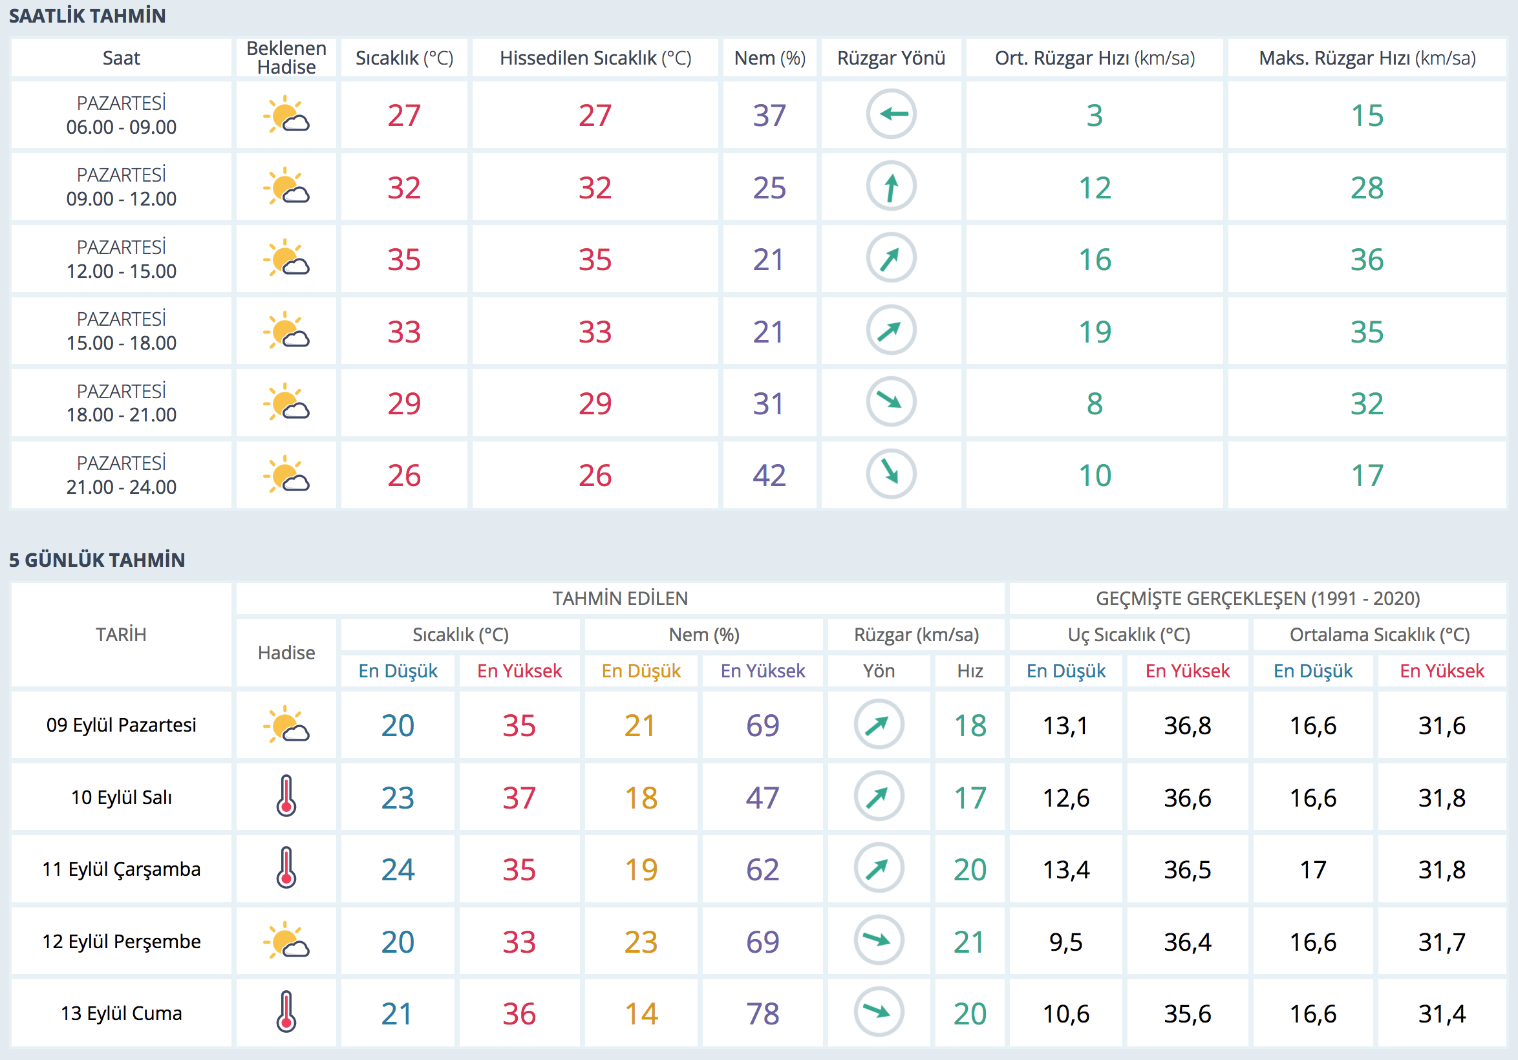1518x1060 pixels.
Task: Click the partly cloudy icon for 12 Eylül Perşembe
Action: click(x=286, y=940)
